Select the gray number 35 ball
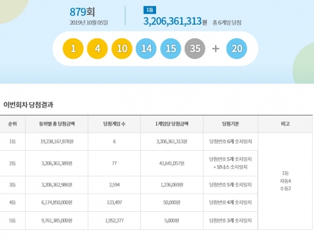The height and width of the screenshot is (247, 314). coord(195,49)
